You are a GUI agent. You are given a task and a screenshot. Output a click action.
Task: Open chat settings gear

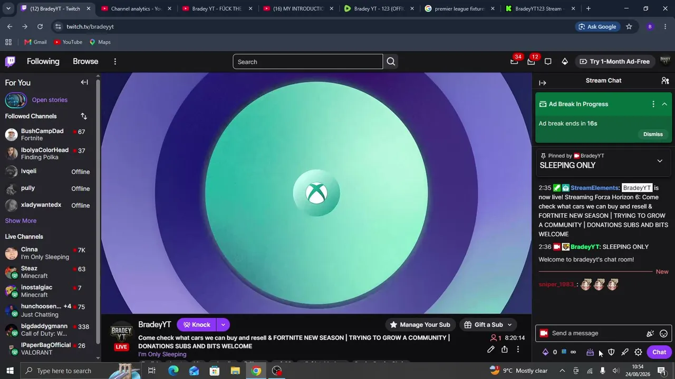[x=638, y=352]
